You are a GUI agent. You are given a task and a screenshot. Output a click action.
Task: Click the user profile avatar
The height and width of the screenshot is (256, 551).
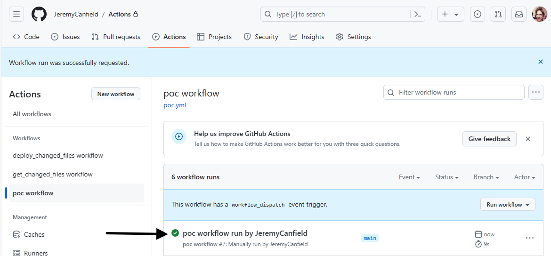539,15
